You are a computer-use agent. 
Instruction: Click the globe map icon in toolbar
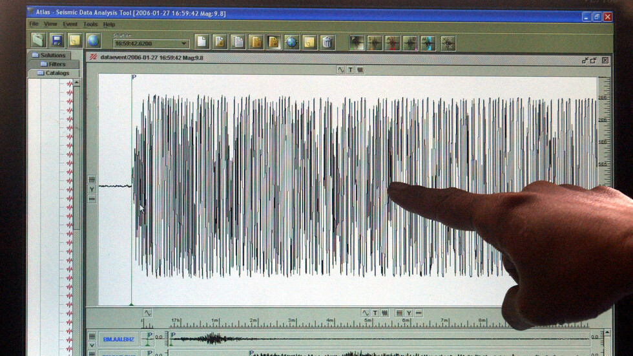93,41
